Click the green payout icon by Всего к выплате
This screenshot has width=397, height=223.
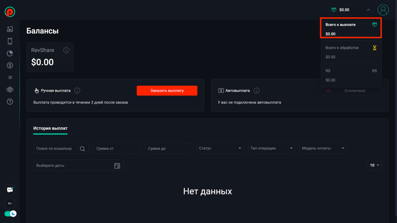pyautogui.click(x=375, y=24)
